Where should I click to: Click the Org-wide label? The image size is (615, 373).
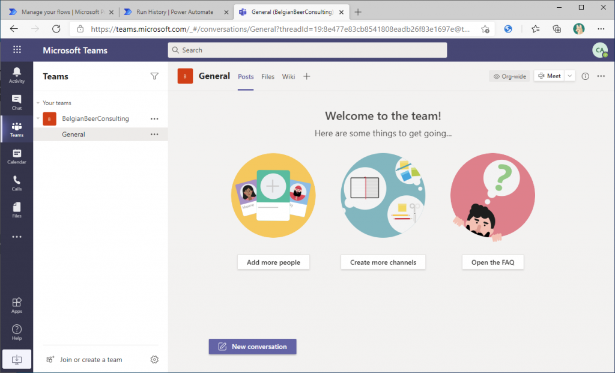(x=509, y=76)
